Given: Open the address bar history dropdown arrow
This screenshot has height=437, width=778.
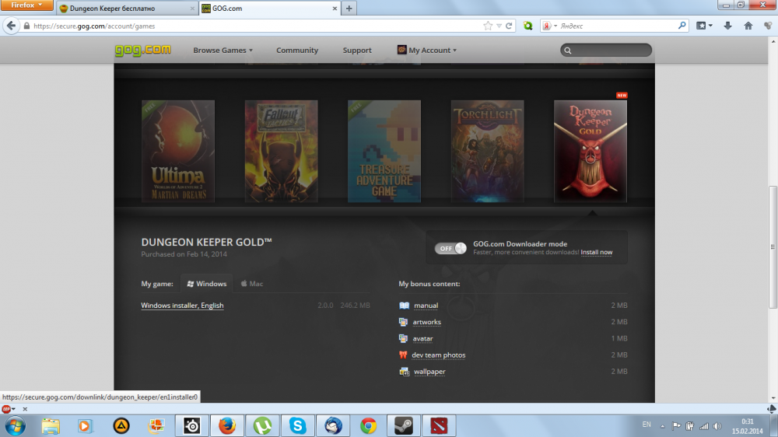Looking at the screenshot, I should [x=499, y=26].
